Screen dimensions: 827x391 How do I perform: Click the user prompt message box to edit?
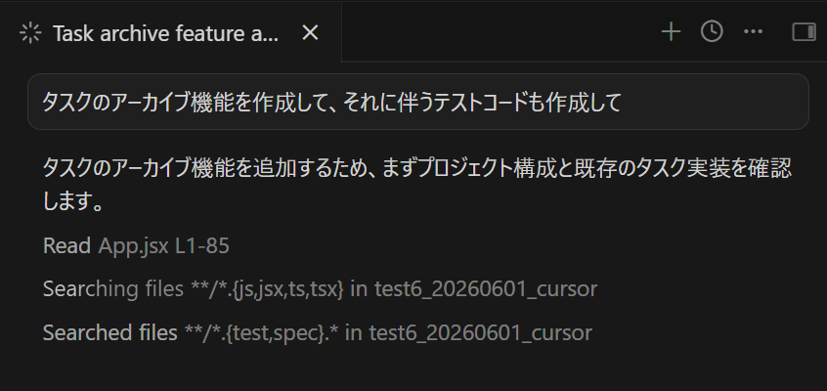click(417, 102)
